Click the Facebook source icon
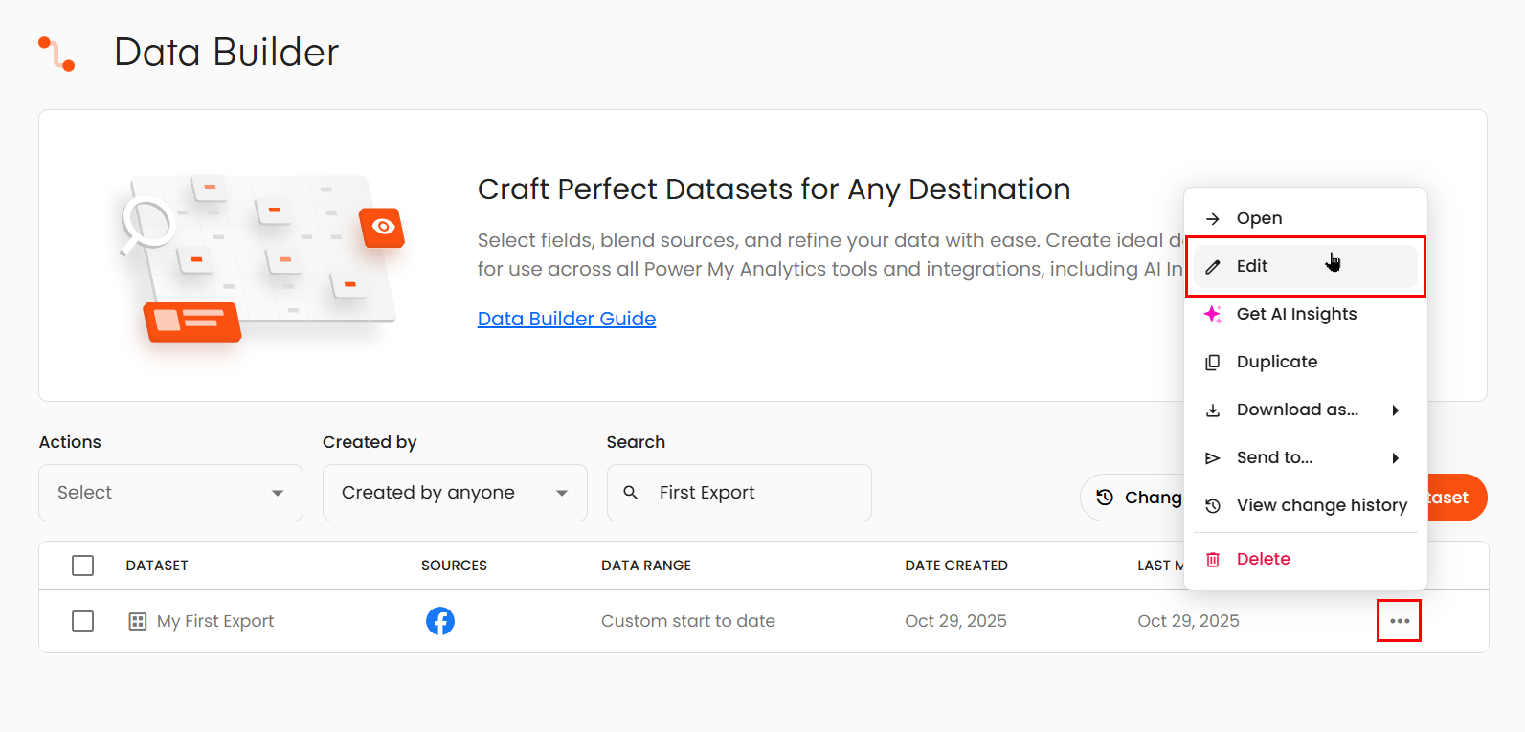This screenshot has height=732, width=1525. tap(439, 621)
